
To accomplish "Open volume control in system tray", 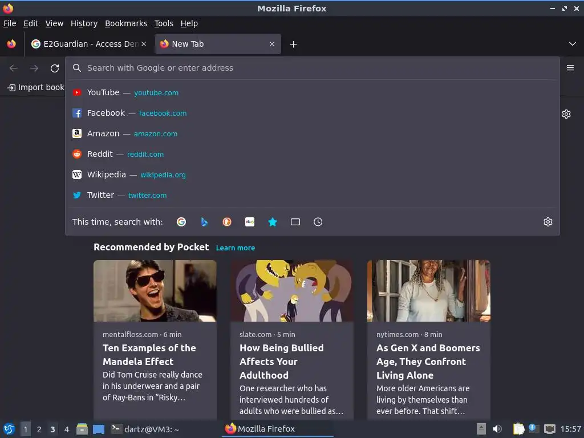I will click(497, 429).
